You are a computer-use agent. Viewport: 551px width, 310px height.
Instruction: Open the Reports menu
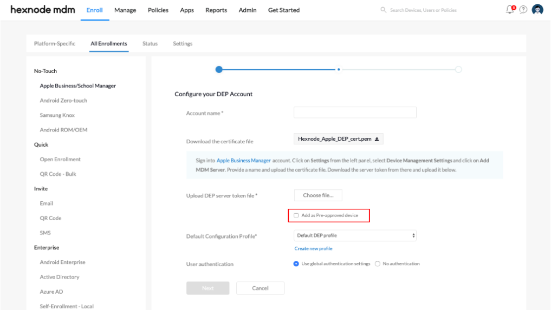pos(216,10)
